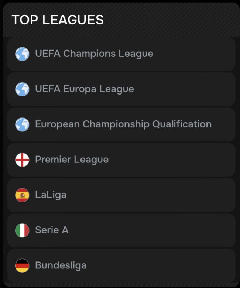240x288 pixels.
Task: Click the England flag icon
Action: [22, 160]
